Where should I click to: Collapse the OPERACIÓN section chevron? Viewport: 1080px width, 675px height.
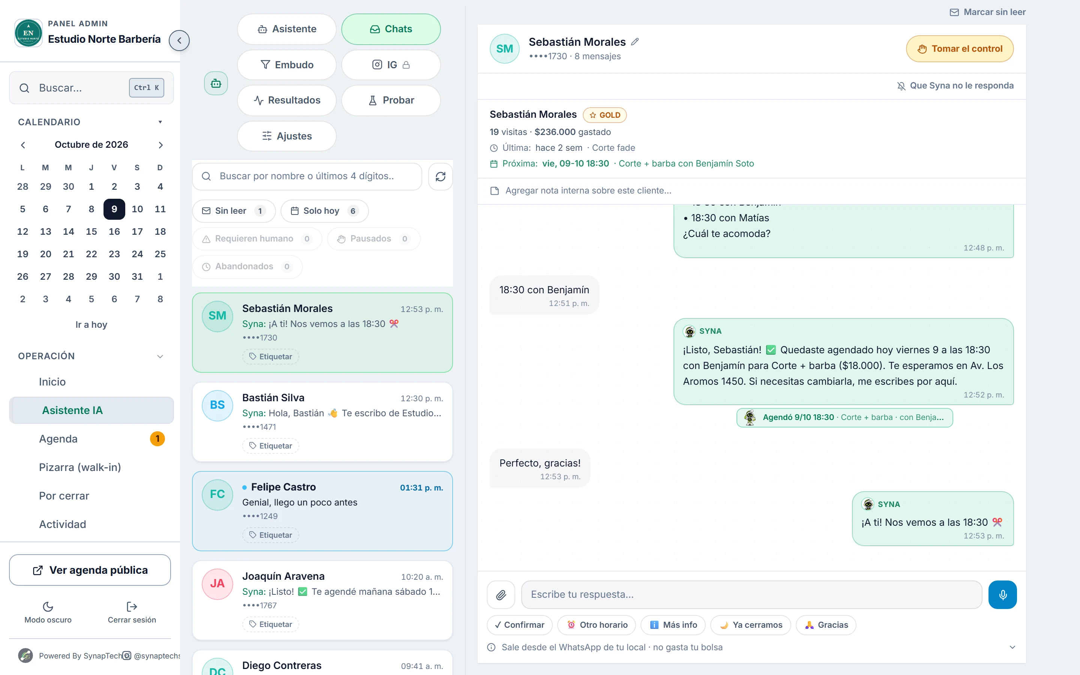(x=160, y=356)
